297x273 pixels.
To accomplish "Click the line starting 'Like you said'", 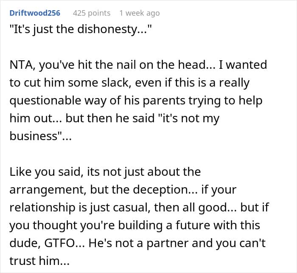I will tap(105, 172).
